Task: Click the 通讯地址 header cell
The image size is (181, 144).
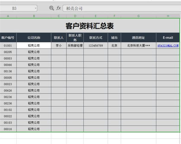Action: click(x=138, y=38)
